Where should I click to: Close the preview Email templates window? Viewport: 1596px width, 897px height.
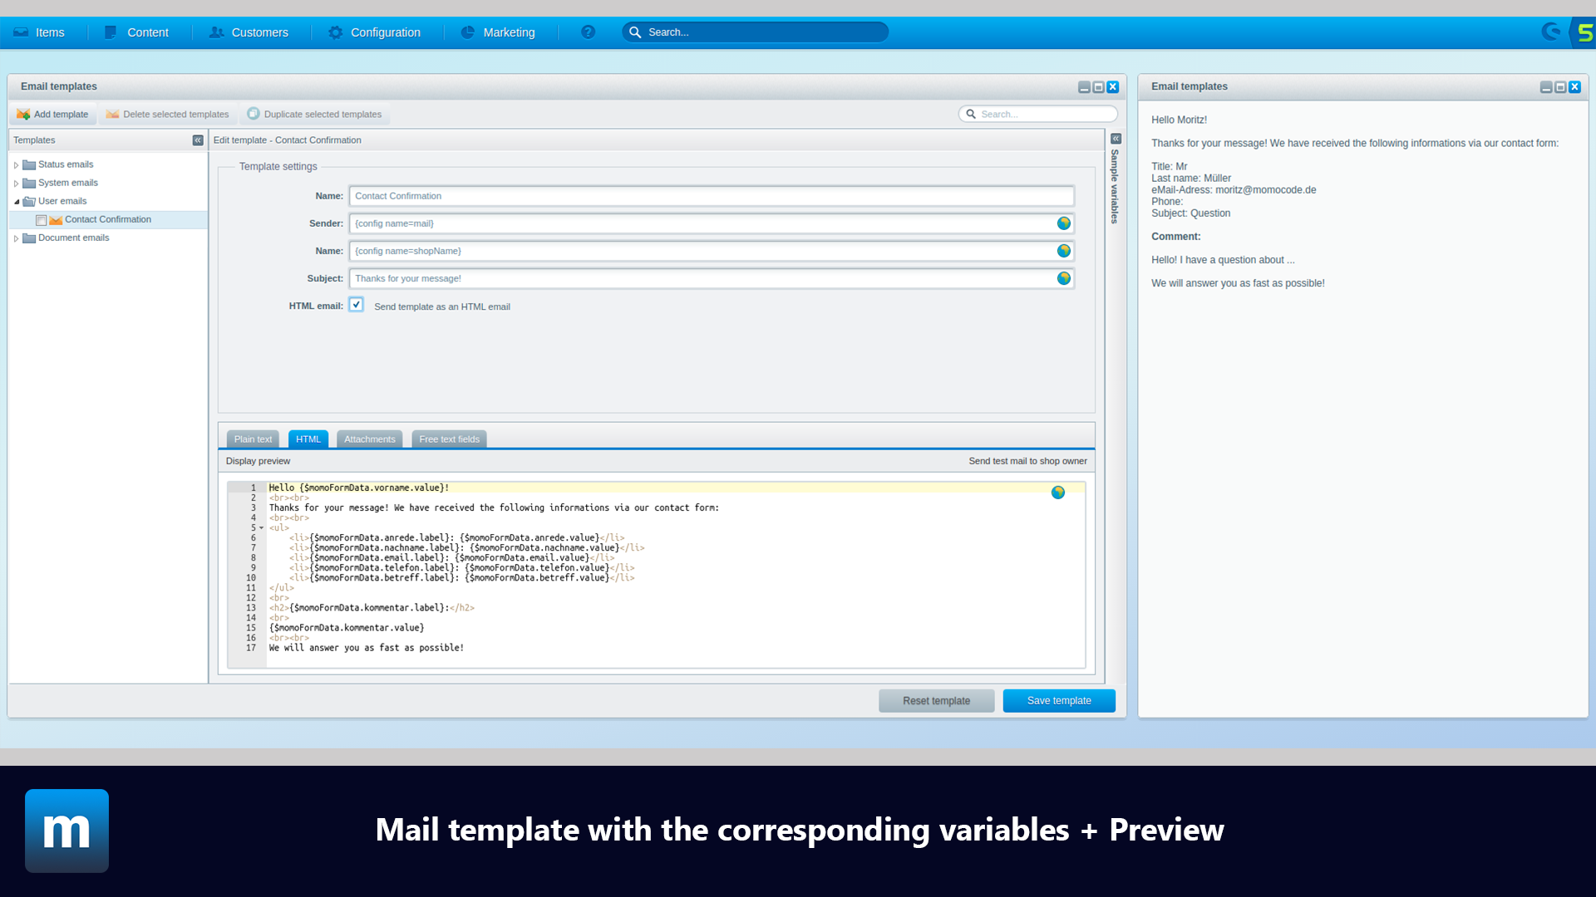[x=1574, y=87]
